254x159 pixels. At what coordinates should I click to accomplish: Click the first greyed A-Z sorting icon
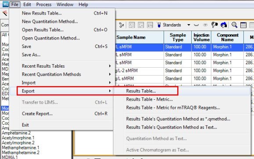click(132, 25)
